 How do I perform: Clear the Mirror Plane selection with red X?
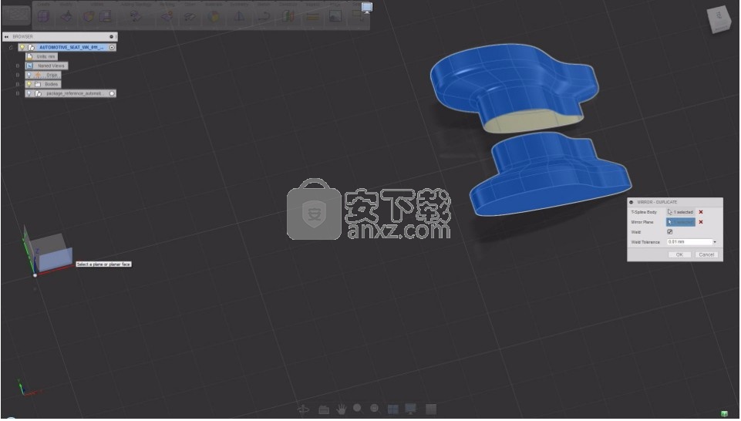(x=701, y=222)
